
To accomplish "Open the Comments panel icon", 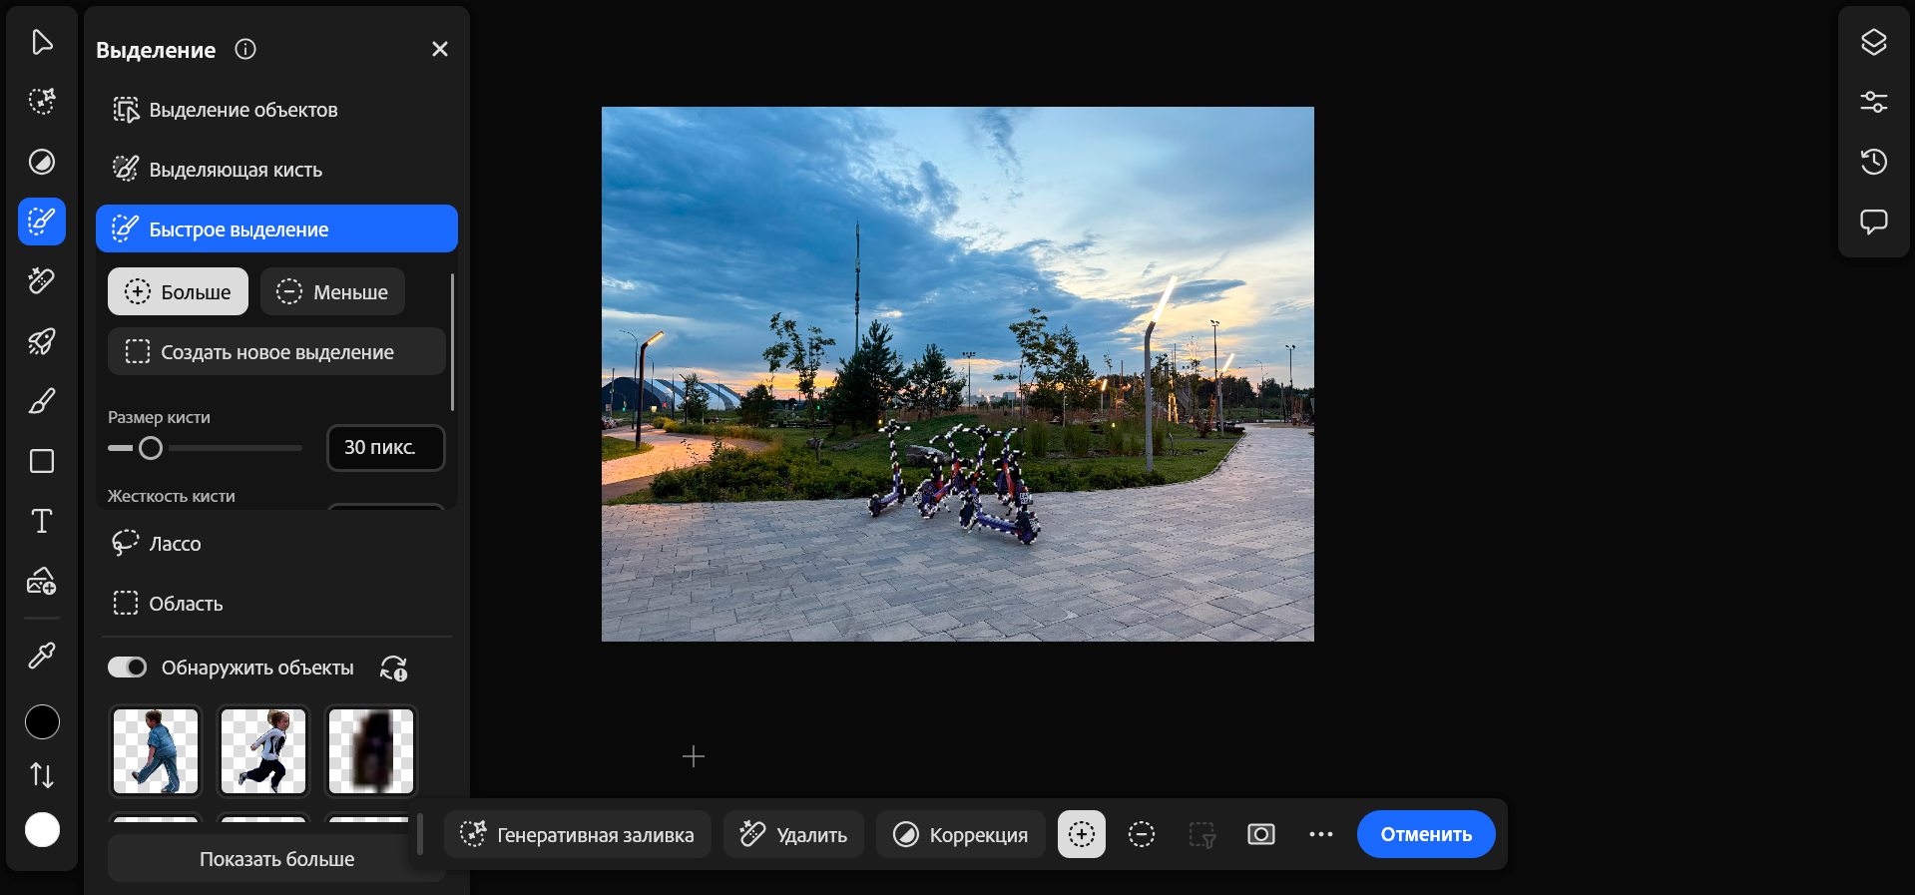I will tap(1874, 222).
